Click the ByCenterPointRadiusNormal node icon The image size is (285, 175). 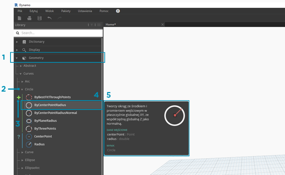pyautogui.click(x=29, y=113)
